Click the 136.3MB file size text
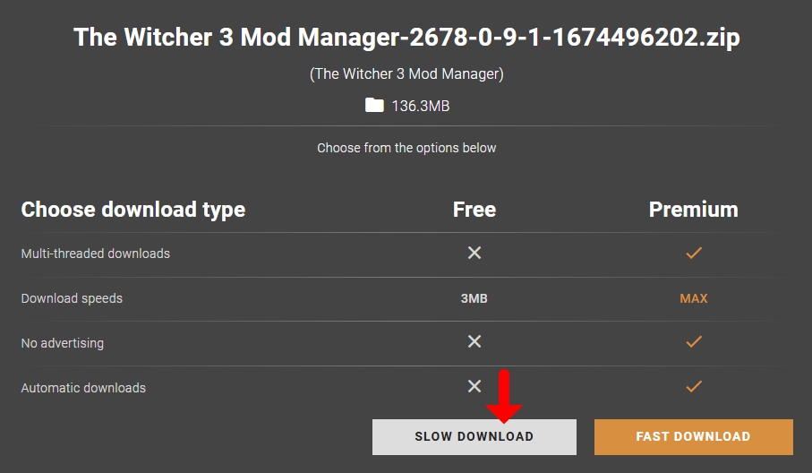The width and height of the screenshot is (812, 473). pos(421,107)
